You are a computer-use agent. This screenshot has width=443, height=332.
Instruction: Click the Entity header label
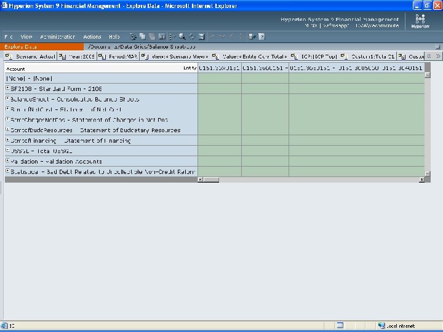pos(190,68)
